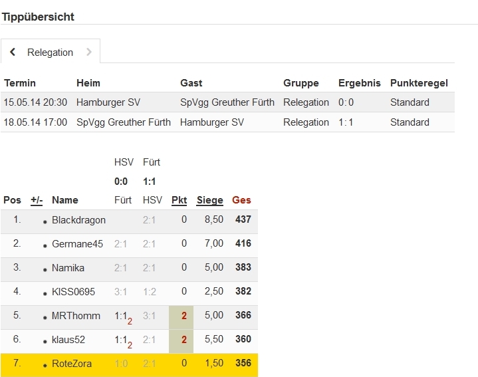Click trend dot beside Blackdragon
The image size is (478, 377).
click(x=45, y=221)
